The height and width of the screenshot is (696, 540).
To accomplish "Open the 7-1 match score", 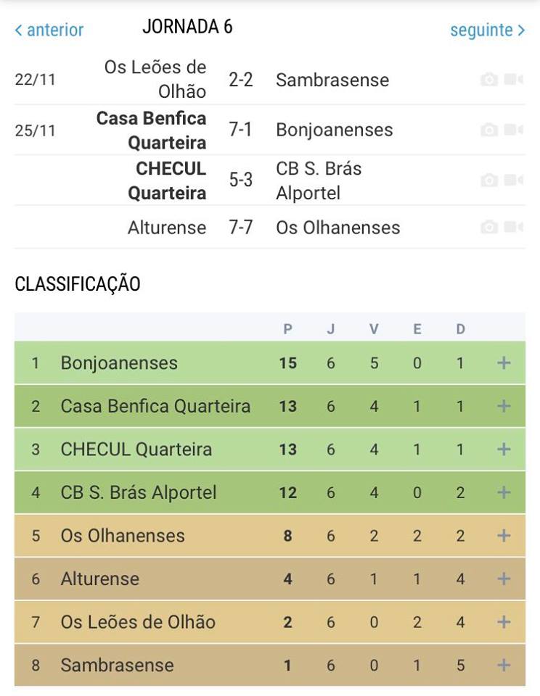I will (241, 130).
